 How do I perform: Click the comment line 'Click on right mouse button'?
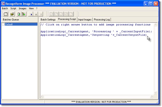click(x=95, y=25)
